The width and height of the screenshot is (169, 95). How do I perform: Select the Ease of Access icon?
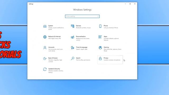(45, 59)
